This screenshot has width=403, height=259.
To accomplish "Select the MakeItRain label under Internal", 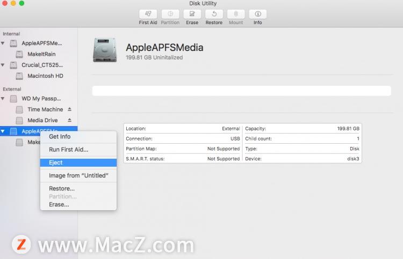I will pos(41,54).
